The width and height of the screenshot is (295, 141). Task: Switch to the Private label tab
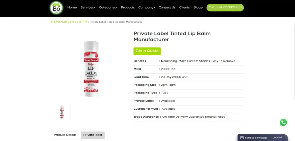92,135
